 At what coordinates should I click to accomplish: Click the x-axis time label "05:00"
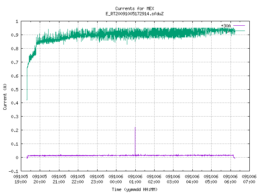pyautogui.click(x=211, y=182)
